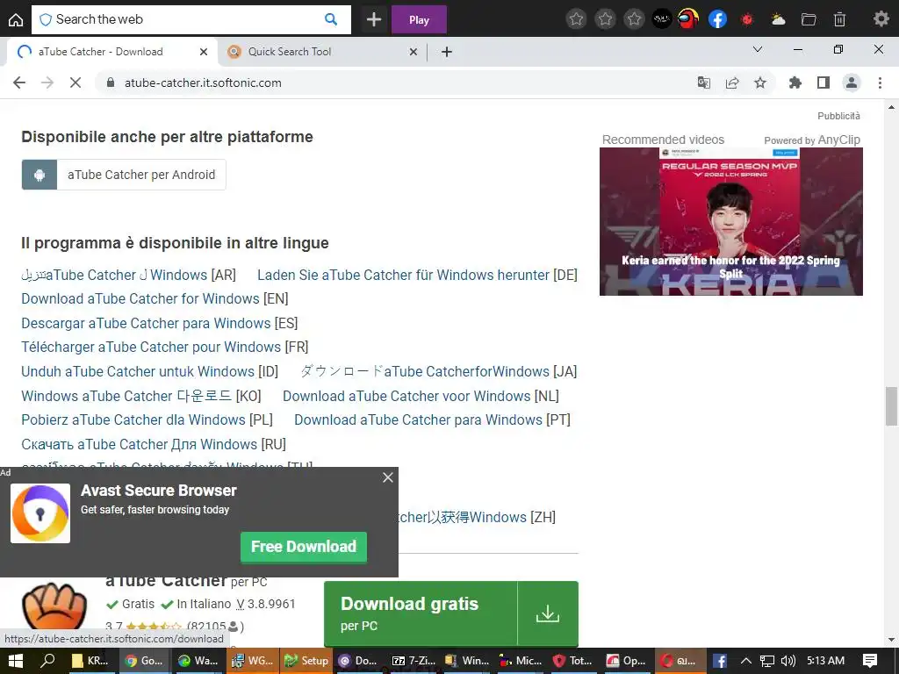Click the aTube Catcher fist logo

pyautogui.click(x=54, y=607)
